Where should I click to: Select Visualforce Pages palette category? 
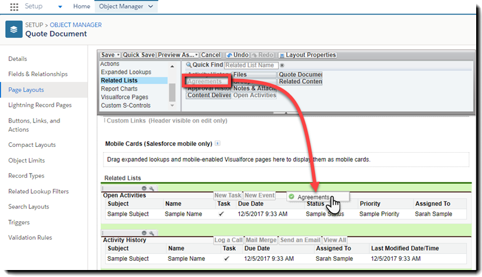[x=124, y=97]
